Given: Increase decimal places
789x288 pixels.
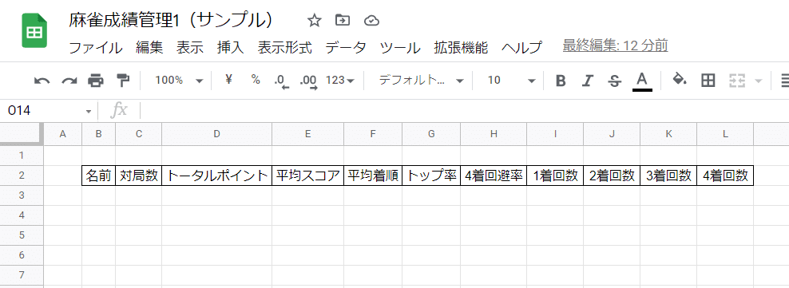Looking at the screenshot, I should click(x=308, y=81).
